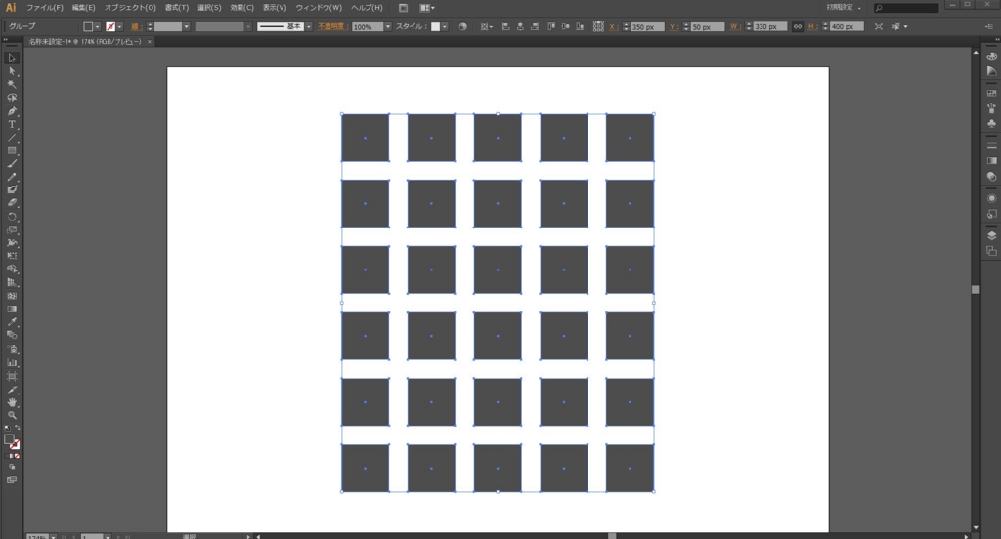The image size is (1001, 539).
Task: Swap fill and stroke colors
Action: tap(18, 428)
